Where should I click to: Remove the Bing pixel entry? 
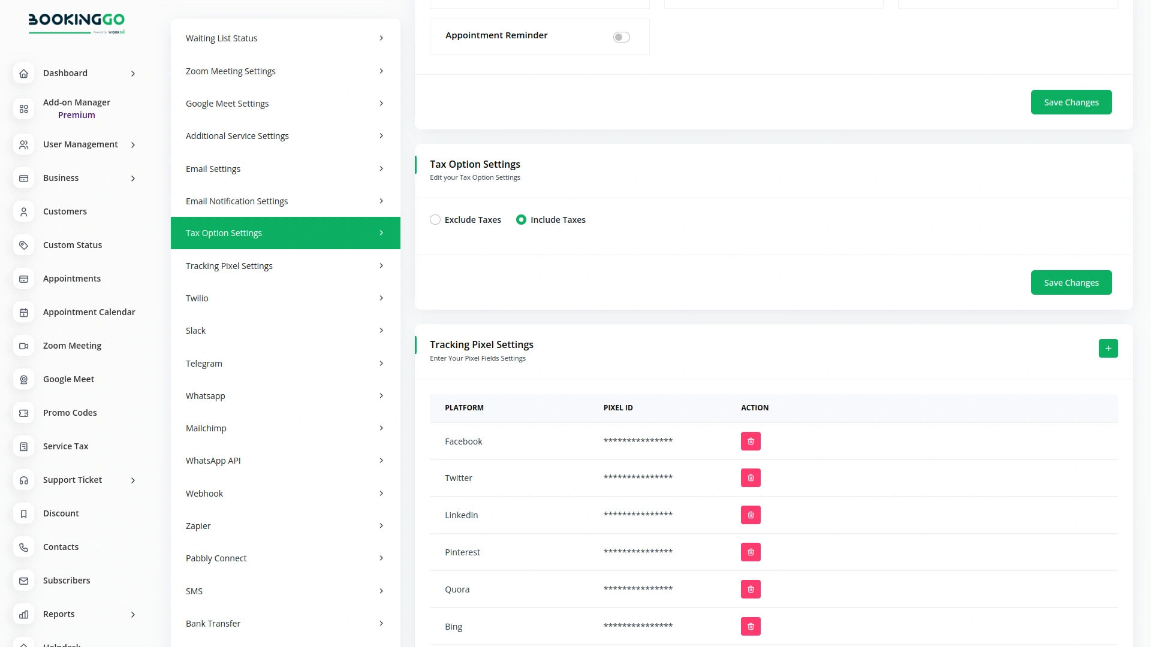tap(751, 626)
